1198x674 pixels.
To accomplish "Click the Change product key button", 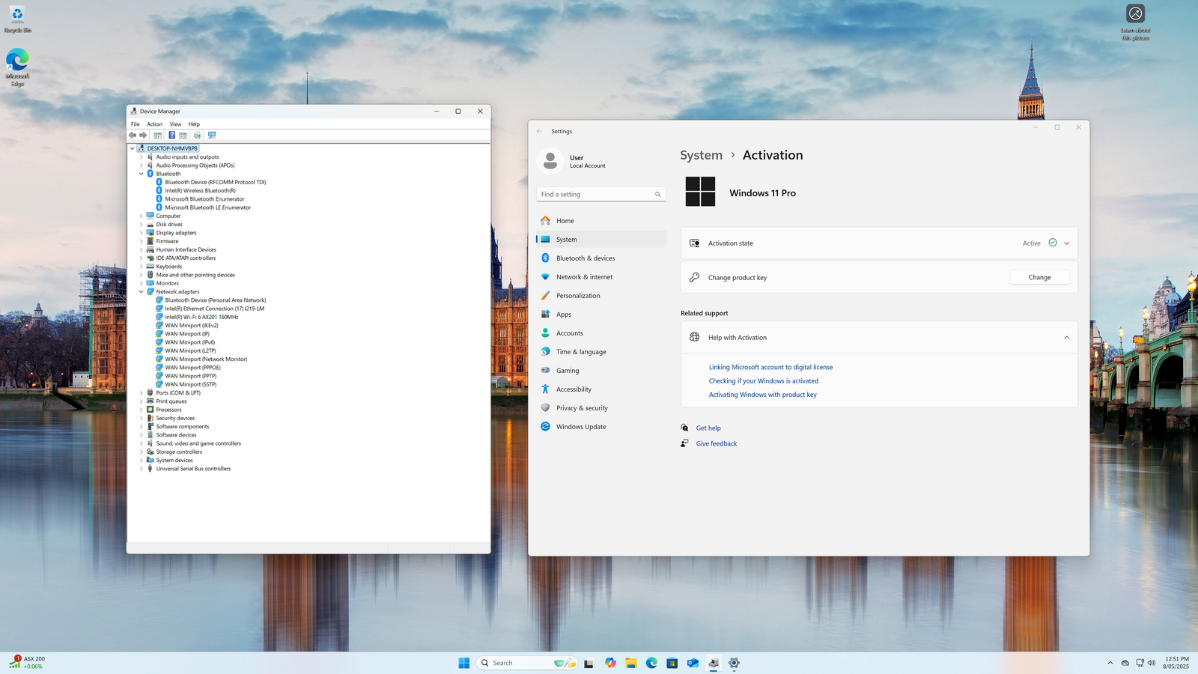I will click(x=1039, y=278).
